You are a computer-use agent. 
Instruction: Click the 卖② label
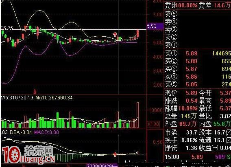(171, 37)
